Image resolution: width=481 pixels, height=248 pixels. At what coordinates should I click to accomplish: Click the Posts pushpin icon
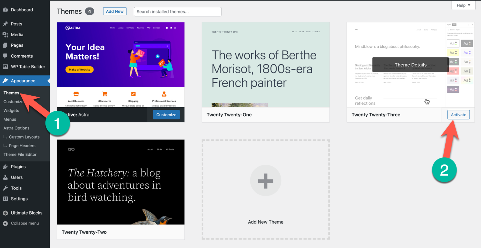pos(5,24)
